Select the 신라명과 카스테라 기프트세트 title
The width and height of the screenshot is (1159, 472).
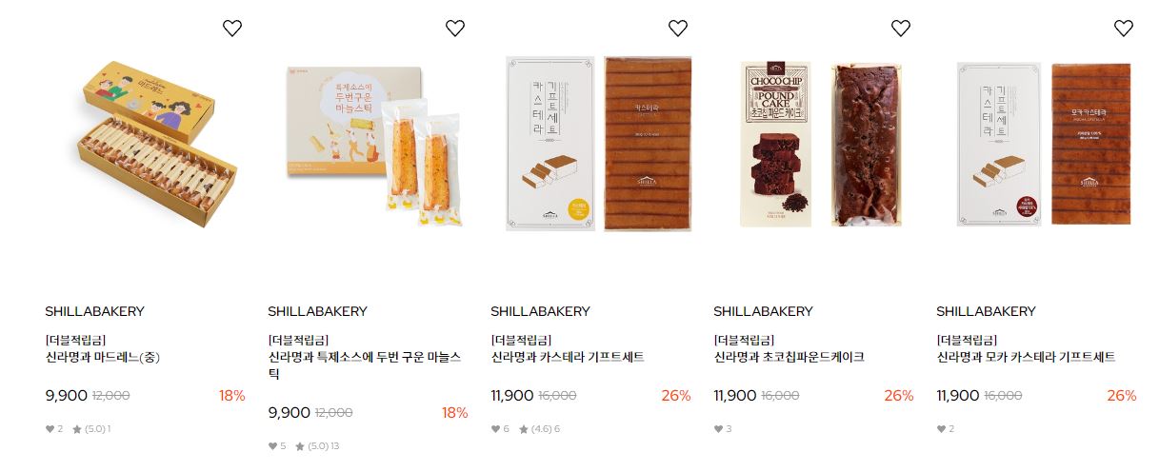pyautogui.click(x=568, y=358)
